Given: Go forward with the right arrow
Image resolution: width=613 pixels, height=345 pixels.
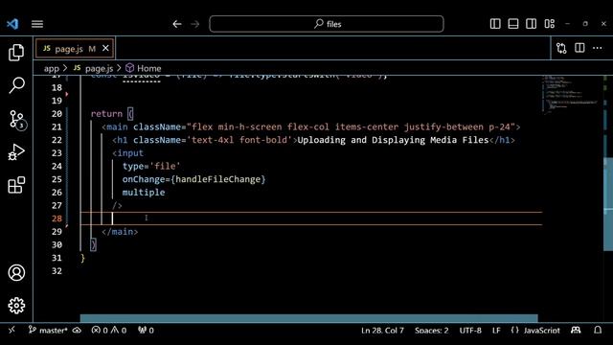Looking at the screenshot, I should pos(195,24).
